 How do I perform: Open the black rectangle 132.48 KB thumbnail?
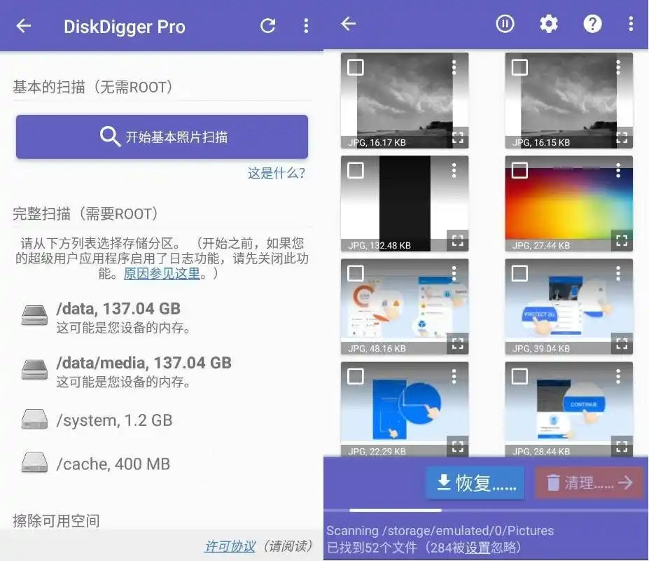tap(405, 203)
